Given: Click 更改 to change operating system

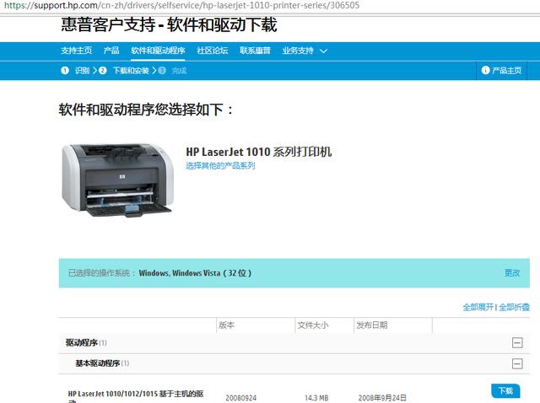Looking at the screenshot, I should pyautogui.click(x=512, y=273).
